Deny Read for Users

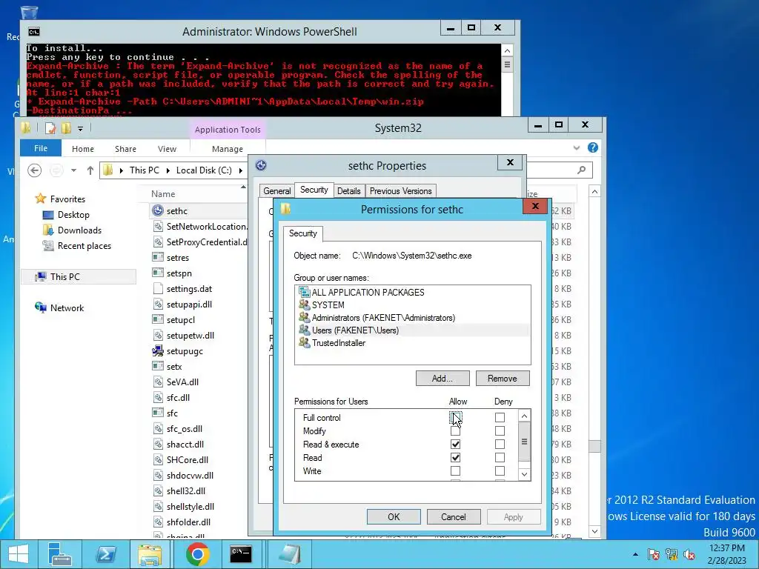point(500,457)
